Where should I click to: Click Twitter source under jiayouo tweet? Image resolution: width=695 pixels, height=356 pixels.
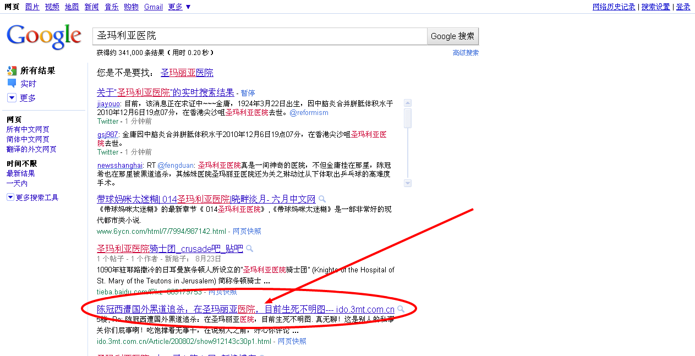click(108, 121)
